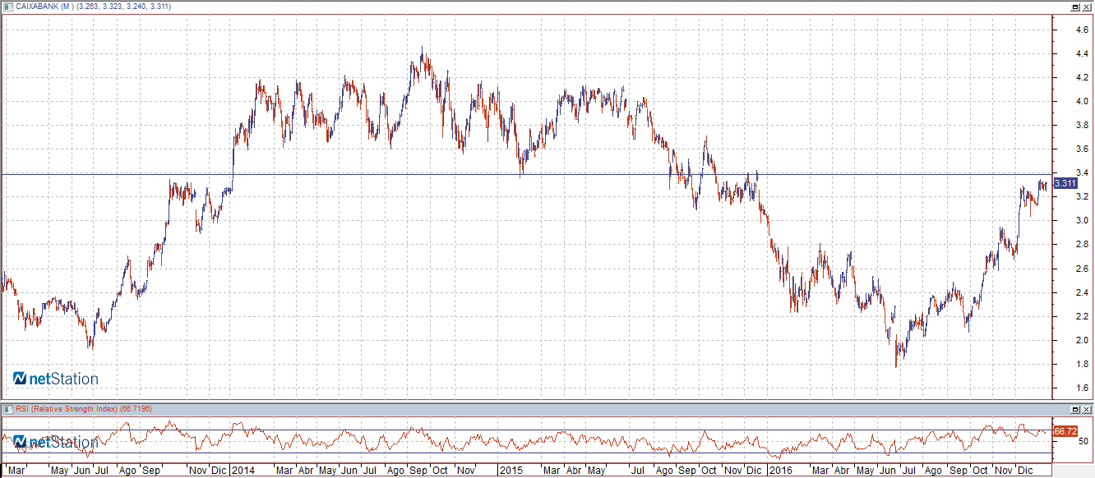Maximize the RSI indicator panel
This screenshot has width=1095, height=478.
pos(1074,408)
